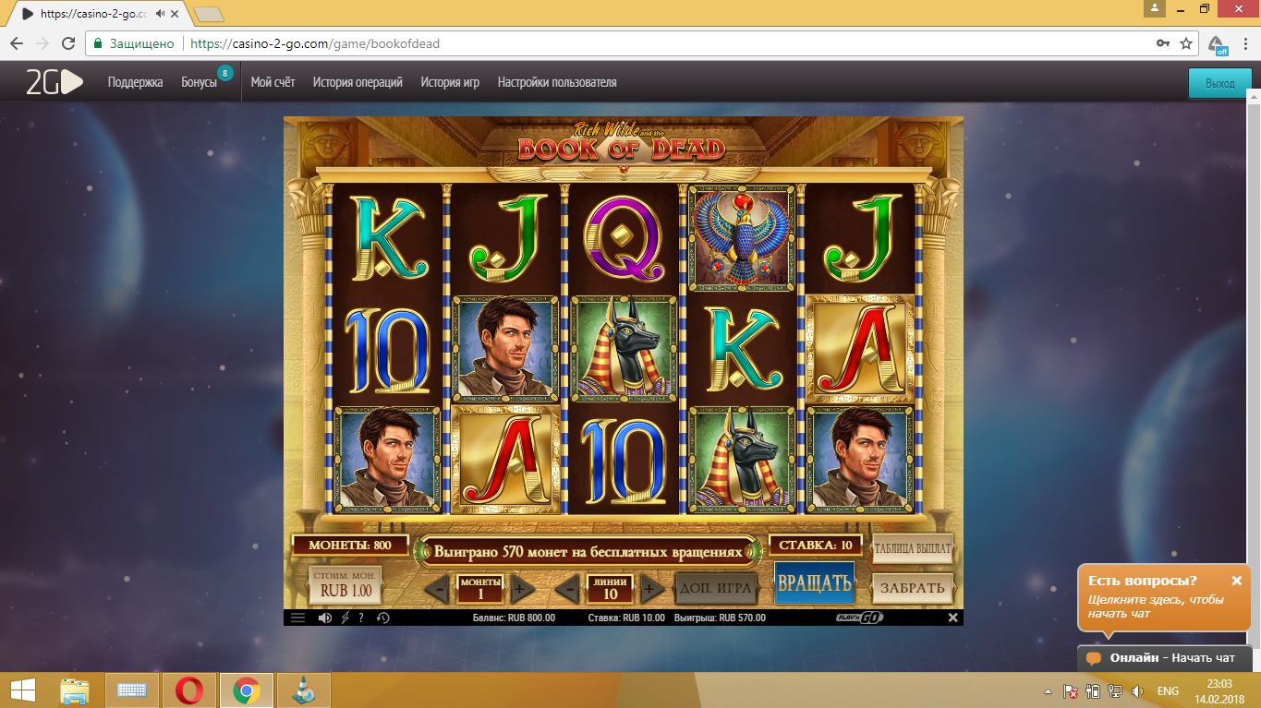Screen dimensions: 1261x708
Task: Close the game using bottom bar X
Action: (952, 618)
